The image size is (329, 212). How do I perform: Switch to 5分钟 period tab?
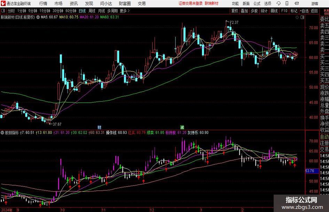33,11
